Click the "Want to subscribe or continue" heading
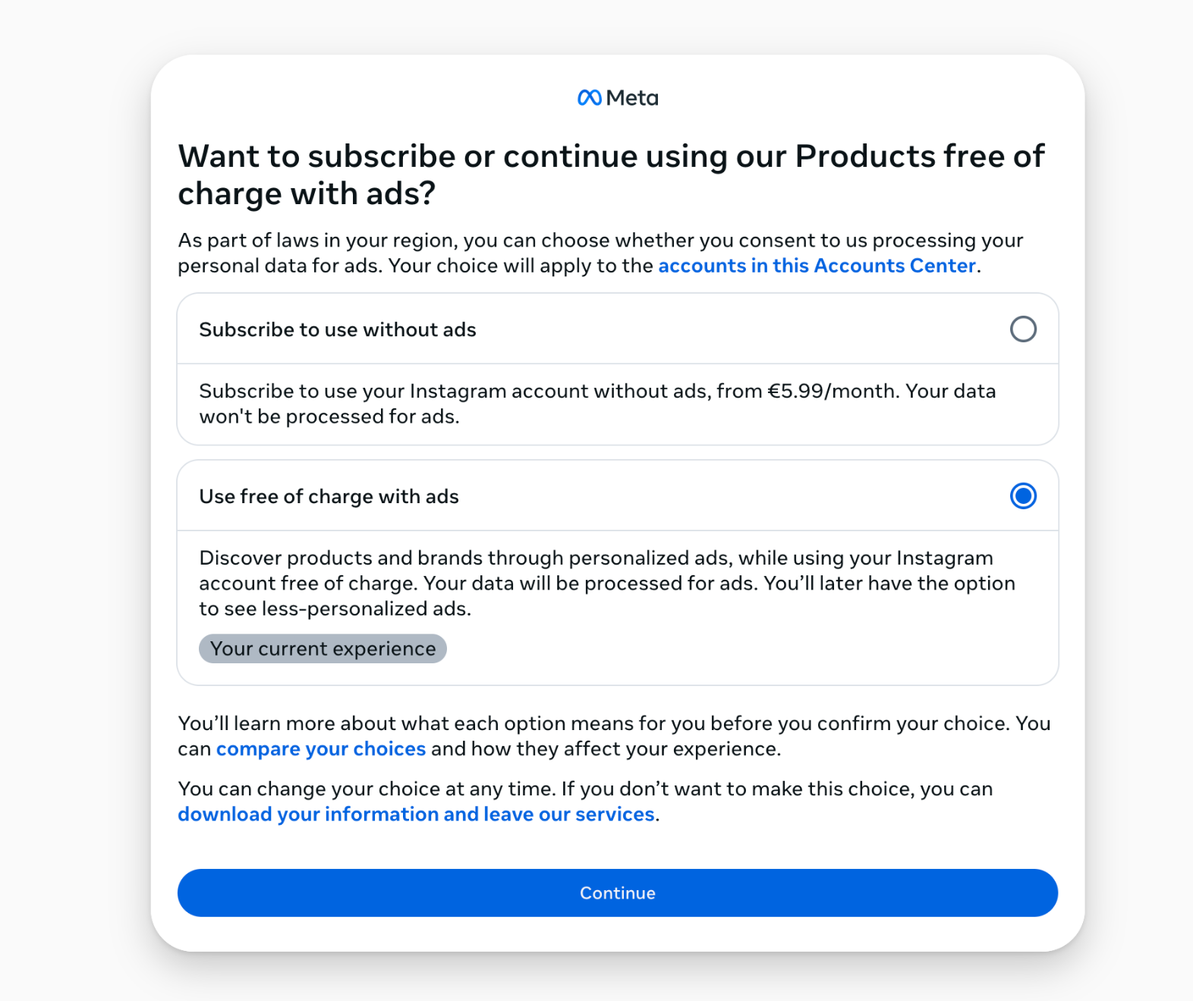This screenshot has height=1001, width=1193. coord(611,175)
